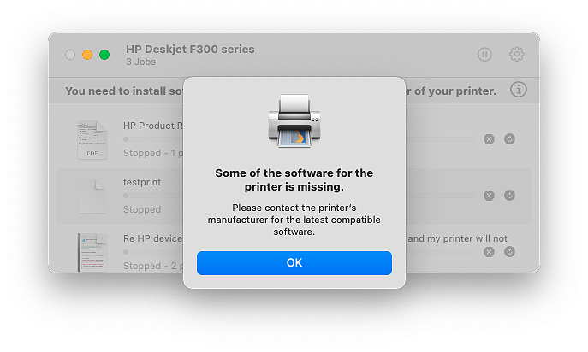Delete the HP Product print job
Viewport: 588px width, 352px height.
coord(489,139)
